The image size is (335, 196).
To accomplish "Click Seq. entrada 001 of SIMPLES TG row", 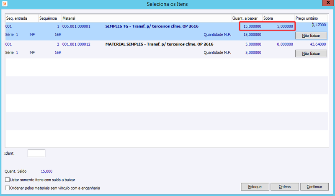I will [8, 26].
